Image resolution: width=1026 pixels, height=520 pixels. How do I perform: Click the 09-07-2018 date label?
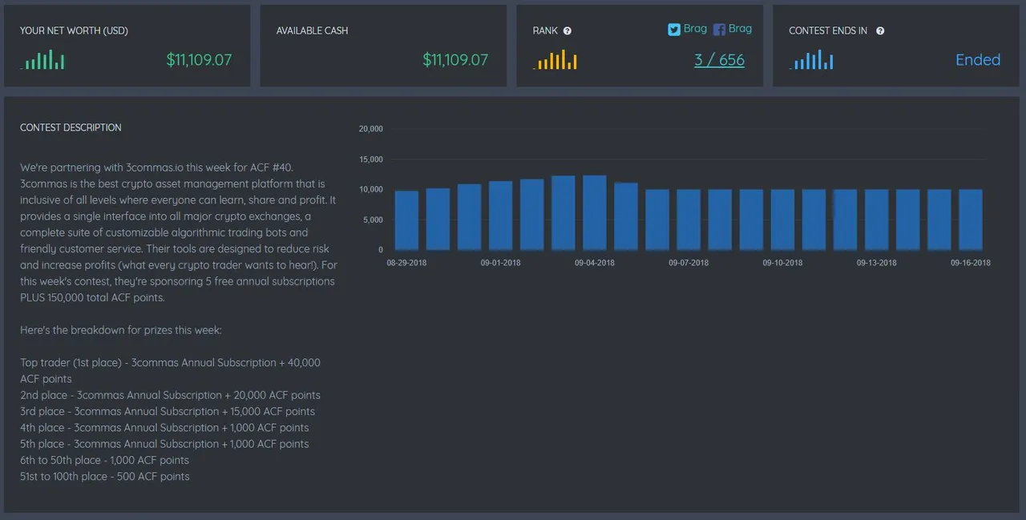(x=689, y=263)
